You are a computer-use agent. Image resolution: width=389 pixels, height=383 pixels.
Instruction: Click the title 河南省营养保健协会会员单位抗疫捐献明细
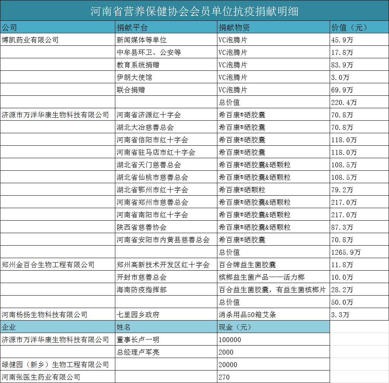[194, 11]
